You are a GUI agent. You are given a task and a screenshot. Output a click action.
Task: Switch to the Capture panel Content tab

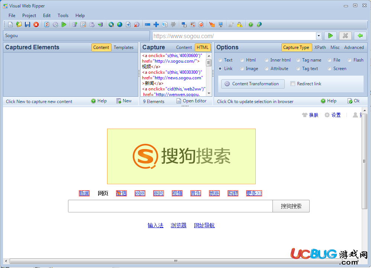[184, 47]
